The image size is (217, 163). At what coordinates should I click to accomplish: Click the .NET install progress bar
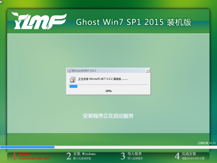108,86
